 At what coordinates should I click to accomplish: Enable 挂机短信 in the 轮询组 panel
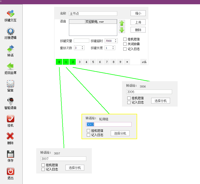tap(88, 131)
